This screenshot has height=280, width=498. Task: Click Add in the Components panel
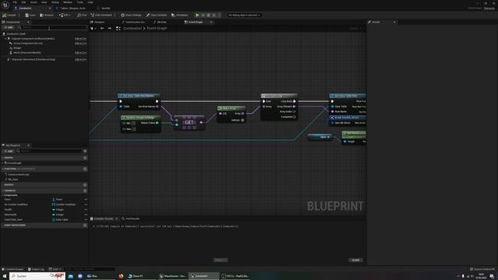tap(9, 27)
